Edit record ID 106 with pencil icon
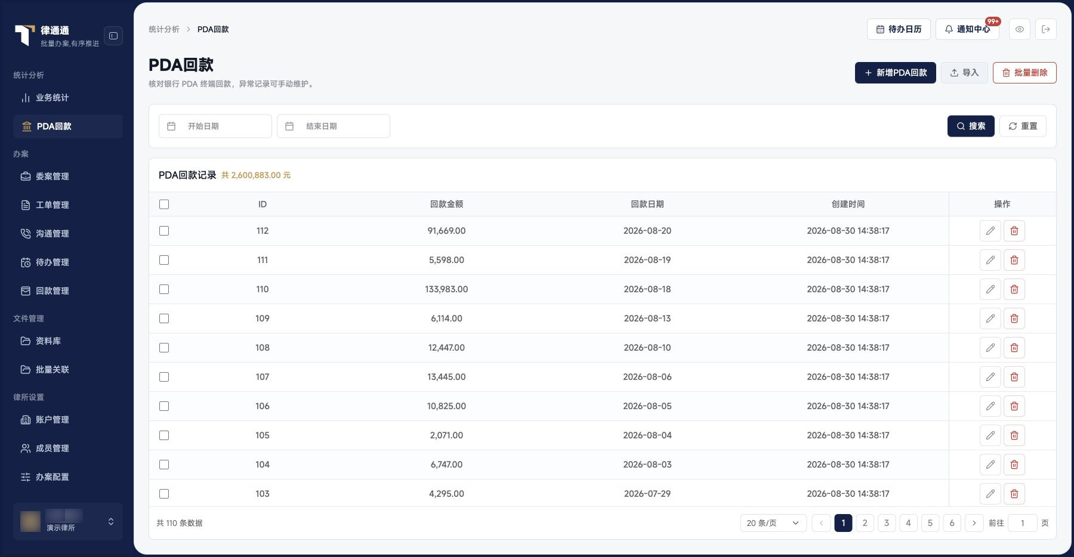Screen dimensions: 1074x557 990,406
